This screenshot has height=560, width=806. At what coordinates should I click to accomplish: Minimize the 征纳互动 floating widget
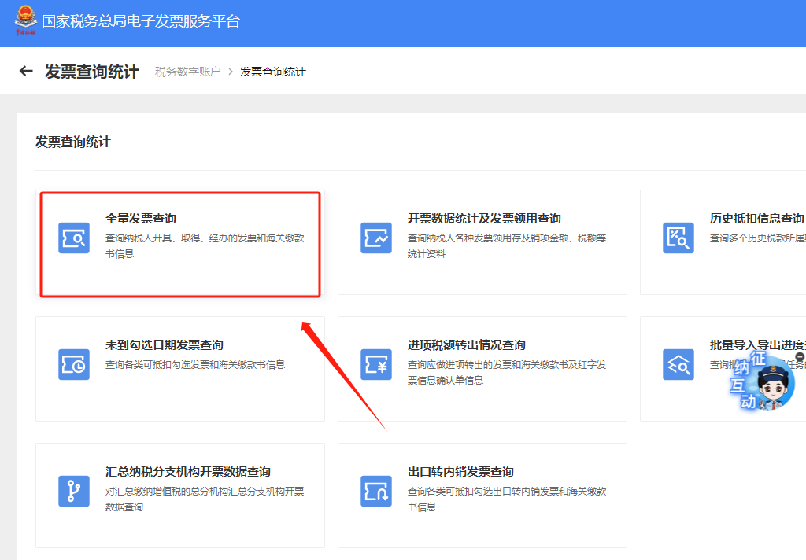click(800, 356)
